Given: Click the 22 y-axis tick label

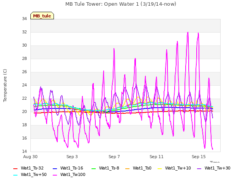Looking at the screenshot, I should (x=24, y=99).
